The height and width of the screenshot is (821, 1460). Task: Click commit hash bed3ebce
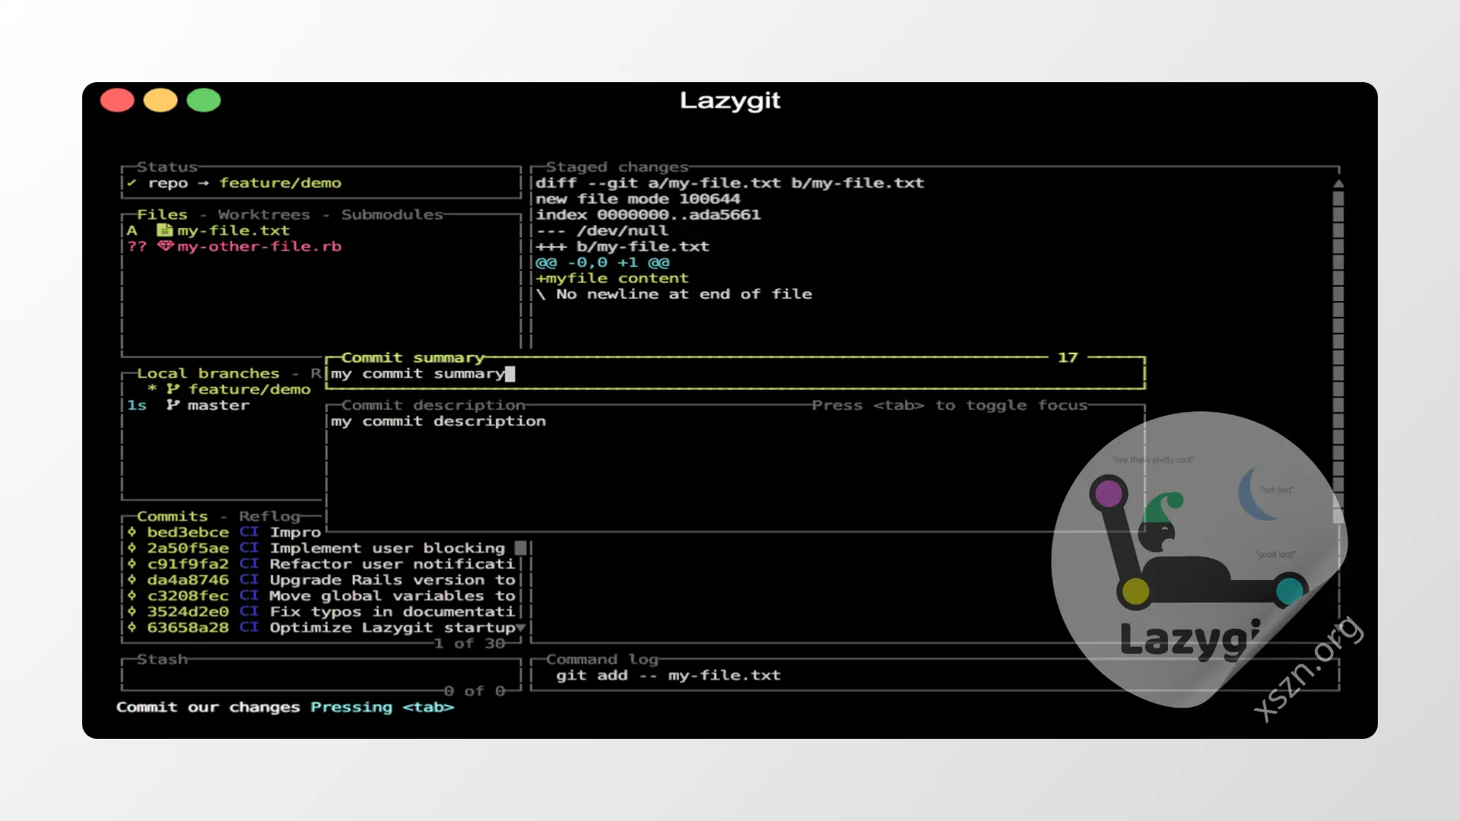point(188,532)
